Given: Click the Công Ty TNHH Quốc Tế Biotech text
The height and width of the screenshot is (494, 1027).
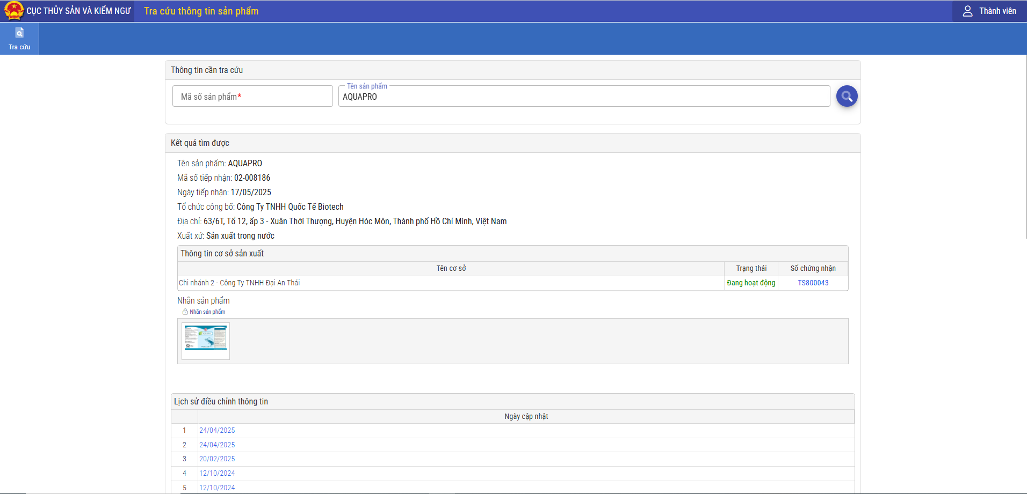Looking at the screenshot, I should tap(290, 207).
